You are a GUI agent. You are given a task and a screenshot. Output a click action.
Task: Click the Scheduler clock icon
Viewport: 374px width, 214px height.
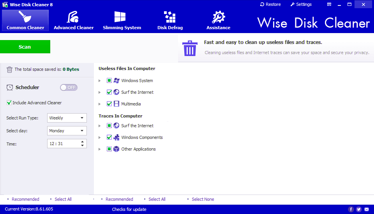pos(10,88)
